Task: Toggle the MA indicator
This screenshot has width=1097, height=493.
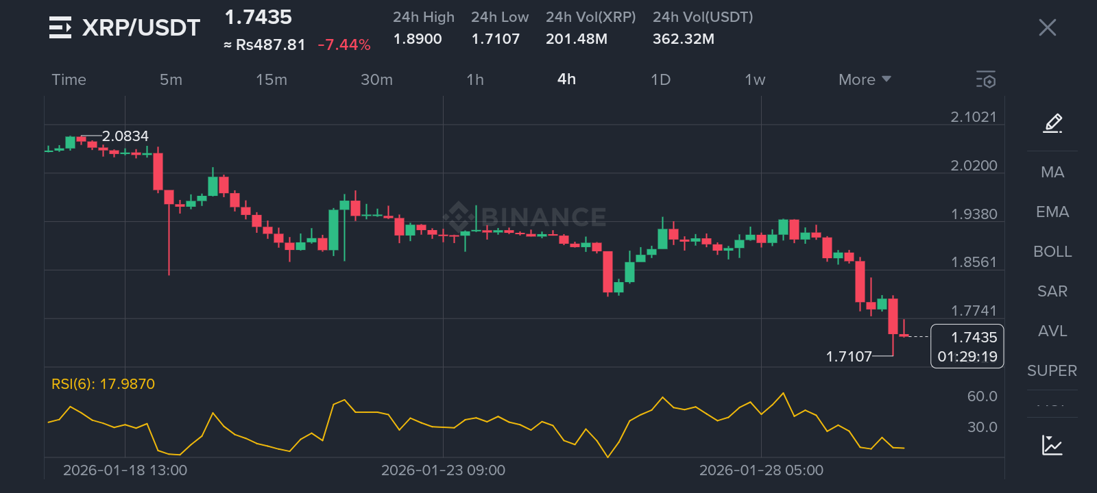Action: (x=1052, y=172)
